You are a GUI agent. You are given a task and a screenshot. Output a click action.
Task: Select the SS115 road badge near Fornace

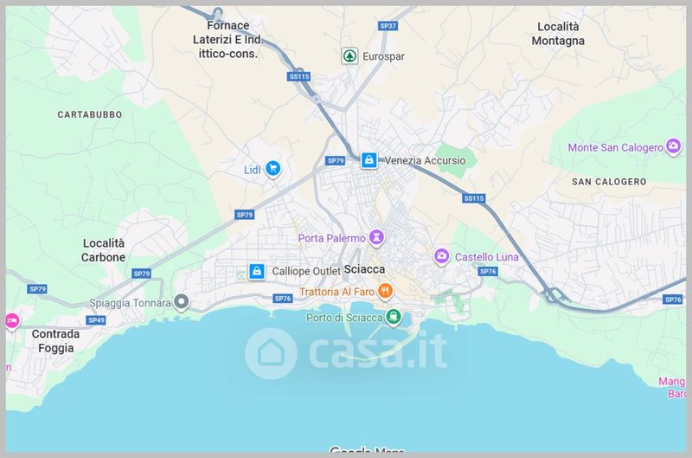point(299,76)
